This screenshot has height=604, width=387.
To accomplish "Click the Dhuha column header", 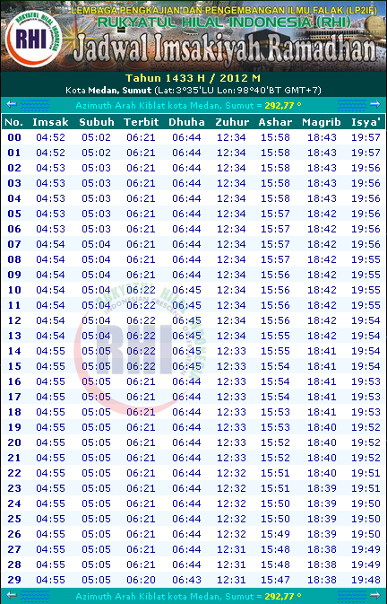I will click(x=186, y=122).
